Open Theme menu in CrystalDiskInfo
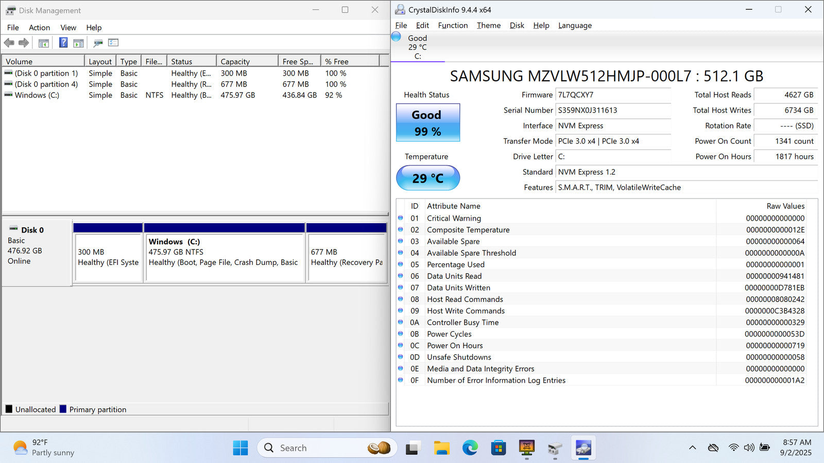The height and width of the screenshot is (463, 824). (x=488, y=25)
